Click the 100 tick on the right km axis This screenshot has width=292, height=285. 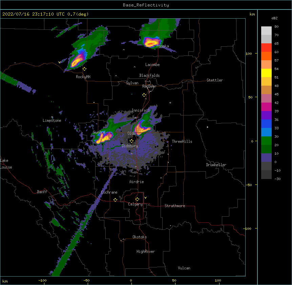coord(249,53)
